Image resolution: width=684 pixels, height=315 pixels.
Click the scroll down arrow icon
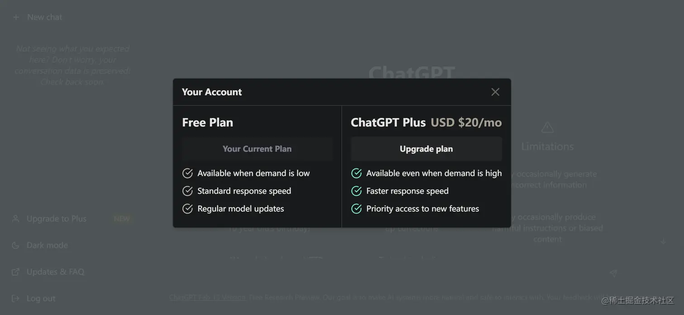pos(663,241)
